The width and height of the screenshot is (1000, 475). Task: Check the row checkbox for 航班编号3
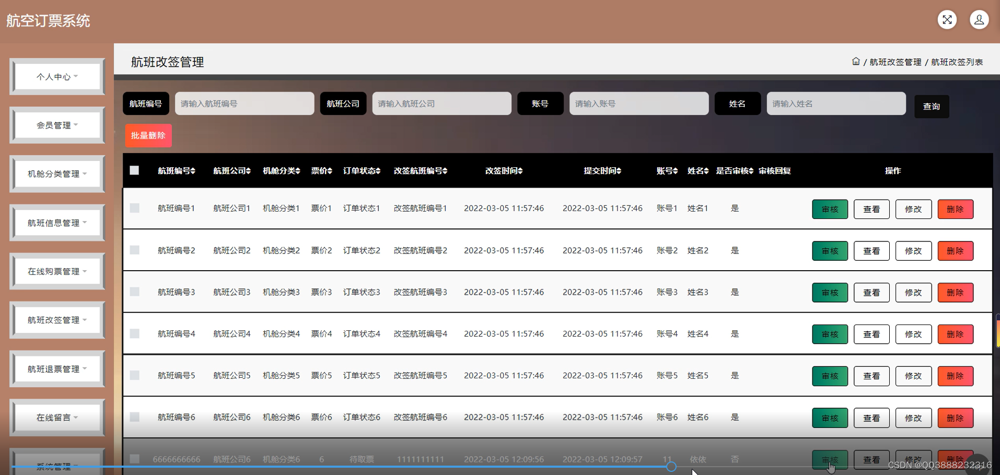tap(134, 292)
